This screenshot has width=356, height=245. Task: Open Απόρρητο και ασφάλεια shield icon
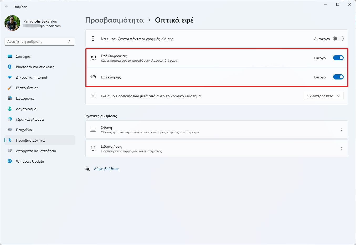coord(10,151)
